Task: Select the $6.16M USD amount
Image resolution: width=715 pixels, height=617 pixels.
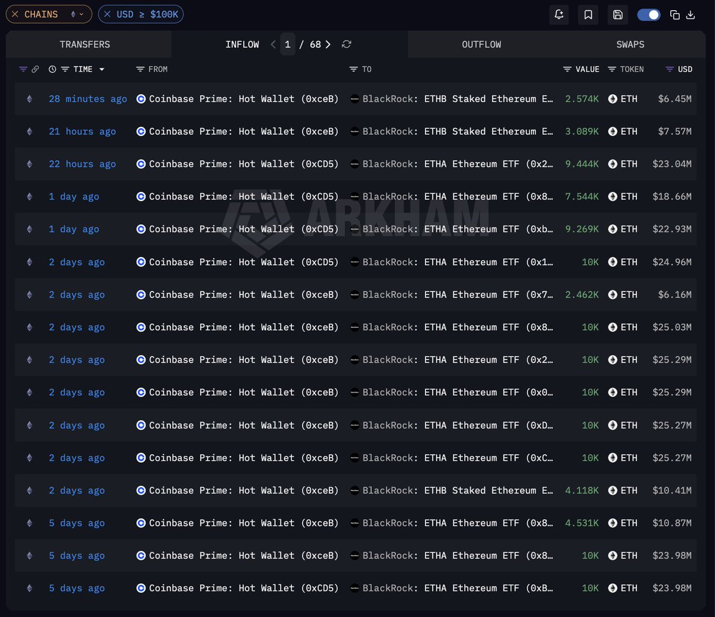Action: tap(674, 294)
